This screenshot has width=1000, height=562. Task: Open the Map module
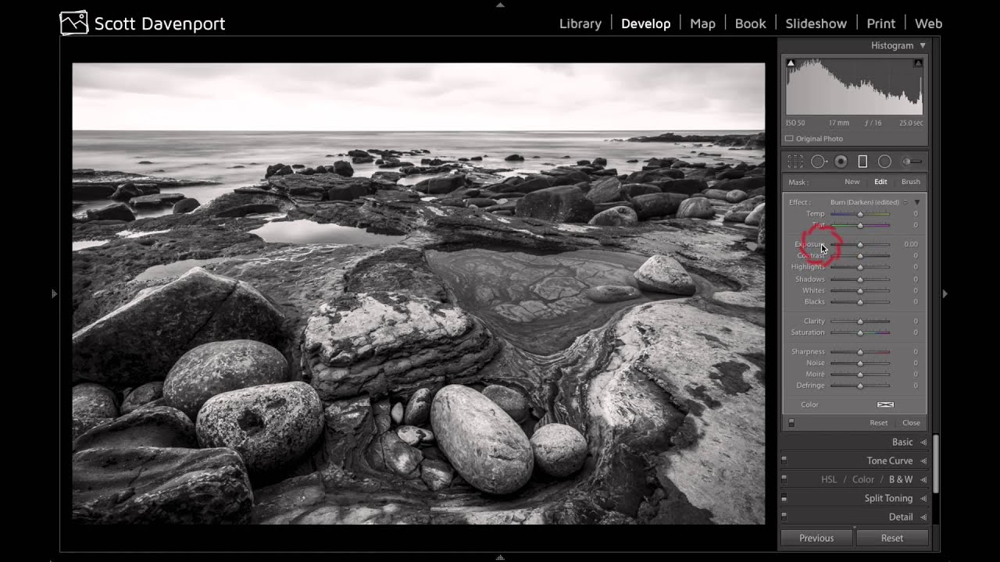[x=702, y=23]
